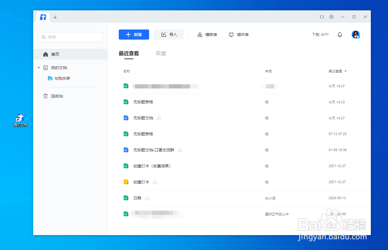
Task: Click the 导入 import button
Action: 169,35
